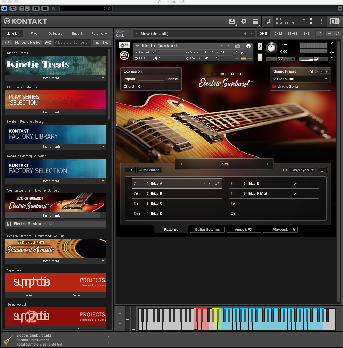Viewport: 343px width, 348px height.
Task: Solo the Electric Sunburst instrument
Action: pos(260,46)
